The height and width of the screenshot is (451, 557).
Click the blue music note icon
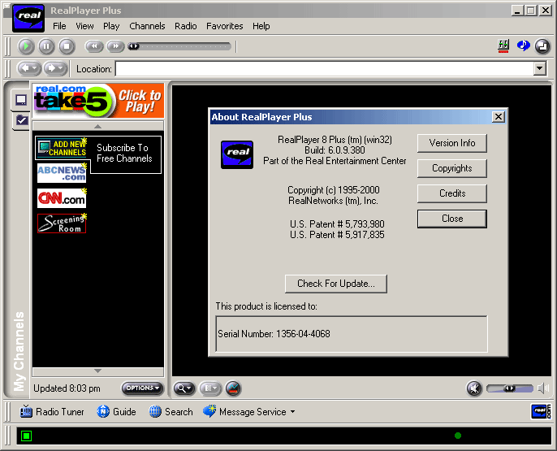tap(523, 46)
